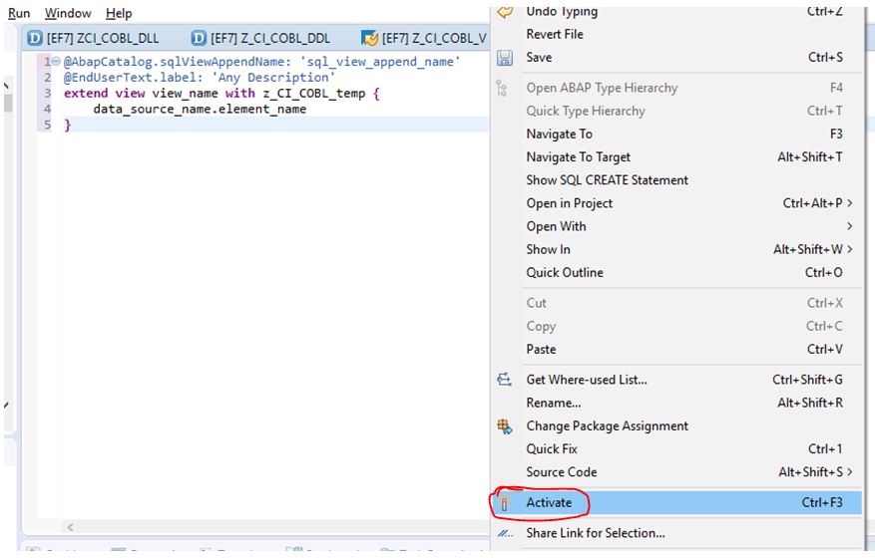
Task: Select Revert File in the context menu
Action: coord(676,35)
